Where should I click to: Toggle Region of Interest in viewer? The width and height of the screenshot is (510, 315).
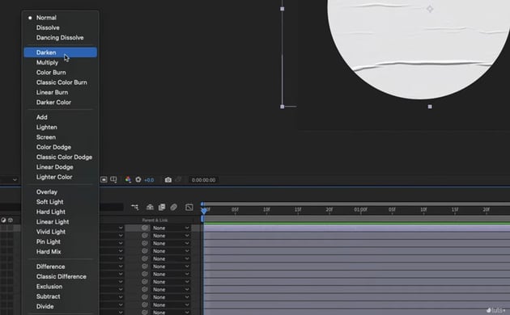(104, 180)
